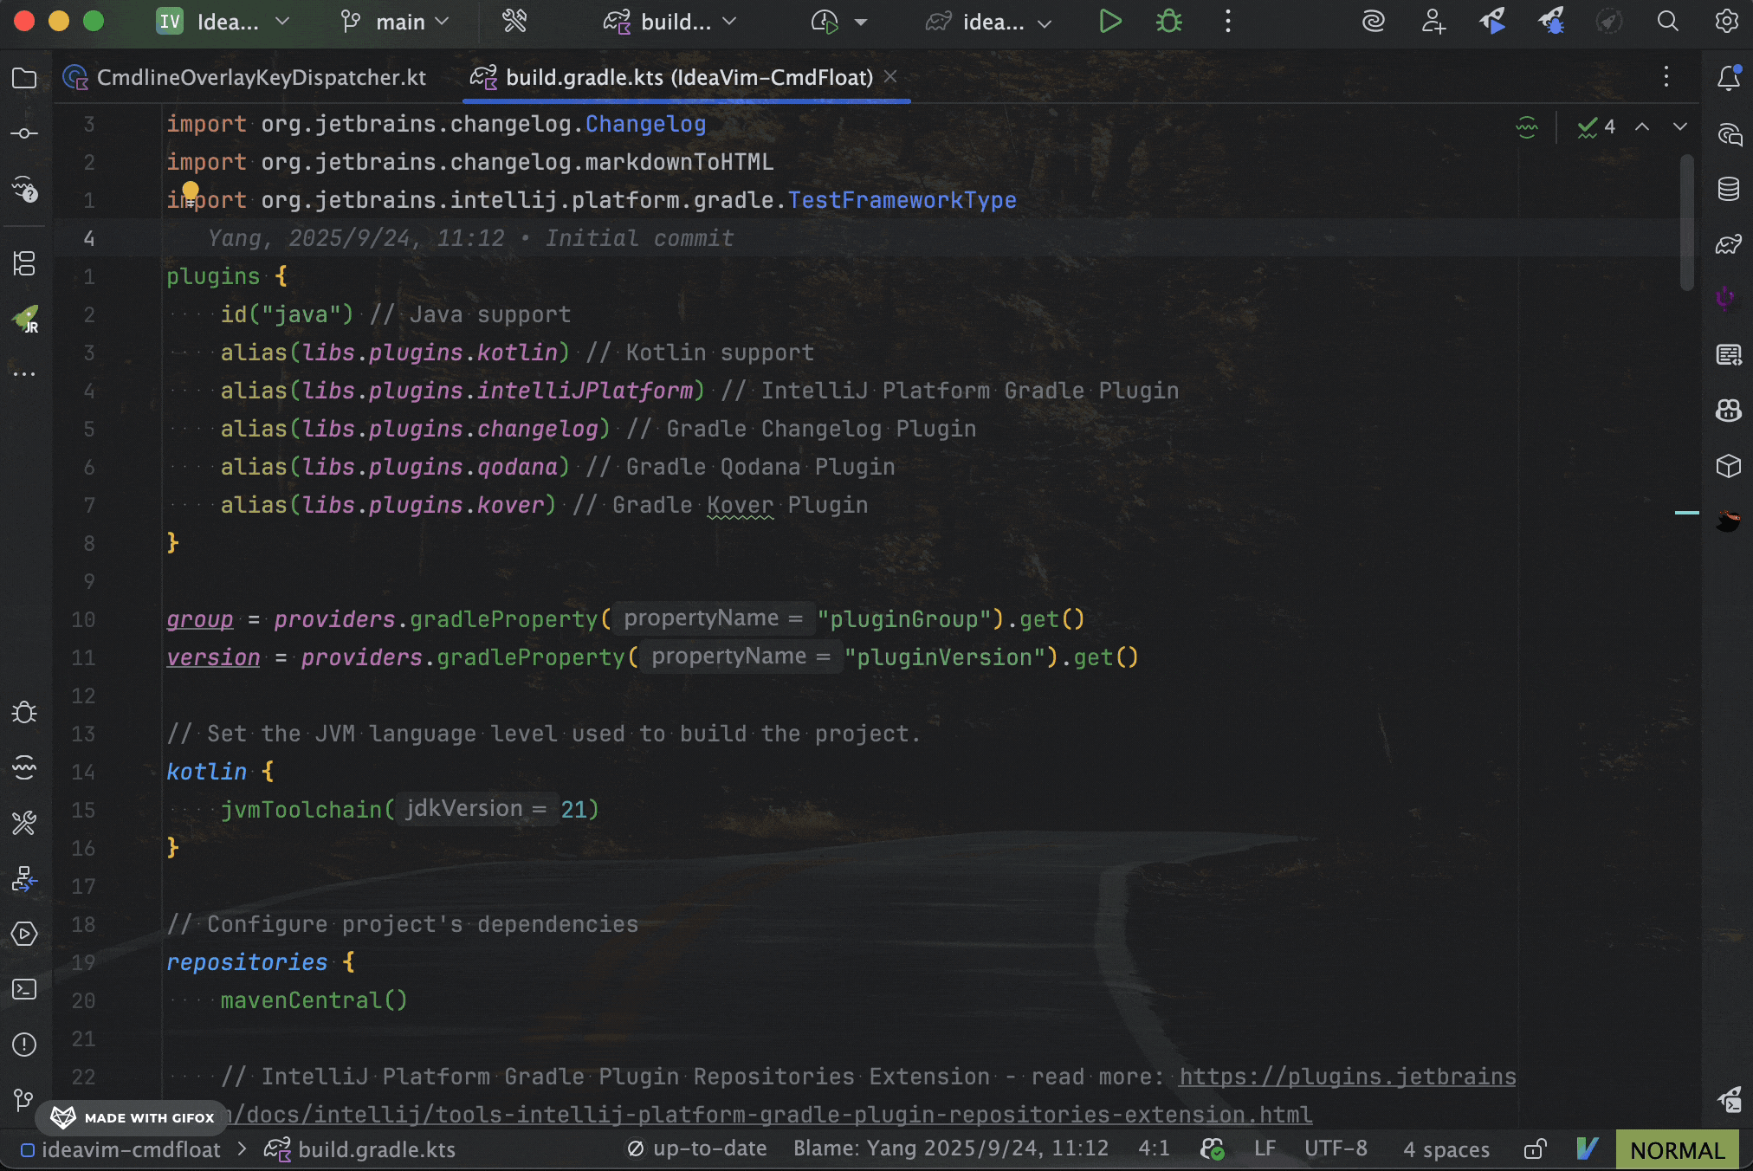
Task: Click the lightbulb intention on import line
Action: pos(191,190)
